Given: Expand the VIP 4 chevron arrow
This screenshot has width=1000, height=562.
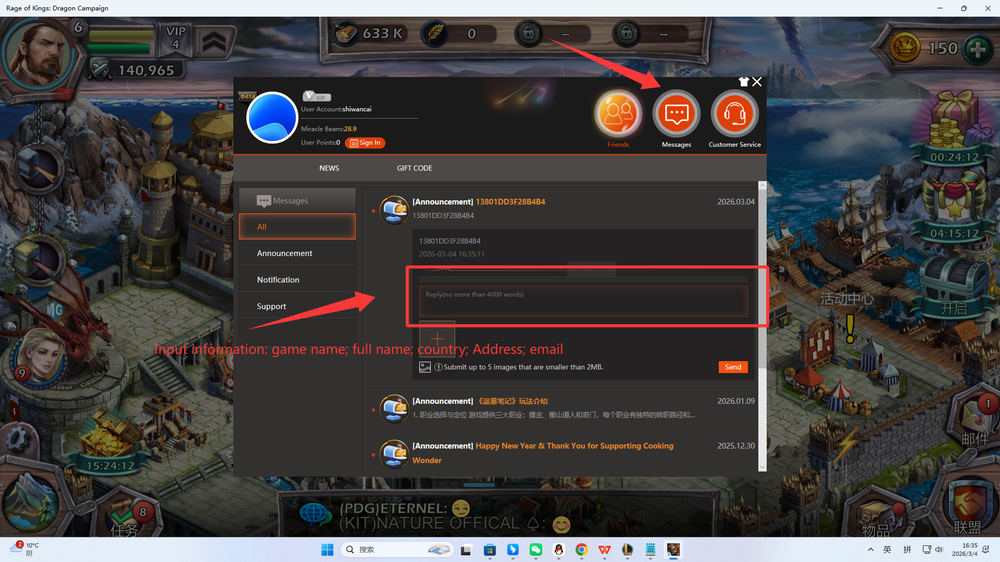Looking at the screenshot, I should tap(215, 43).
